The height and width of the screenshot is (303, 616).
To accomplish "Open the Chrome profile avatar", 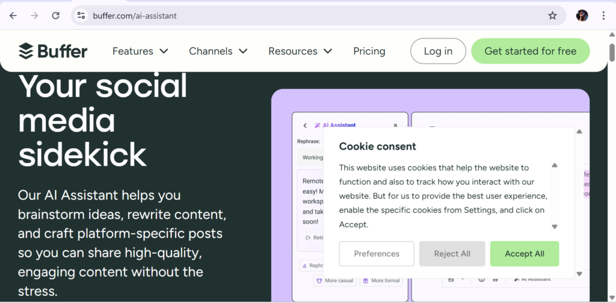I will pos(582,16).
